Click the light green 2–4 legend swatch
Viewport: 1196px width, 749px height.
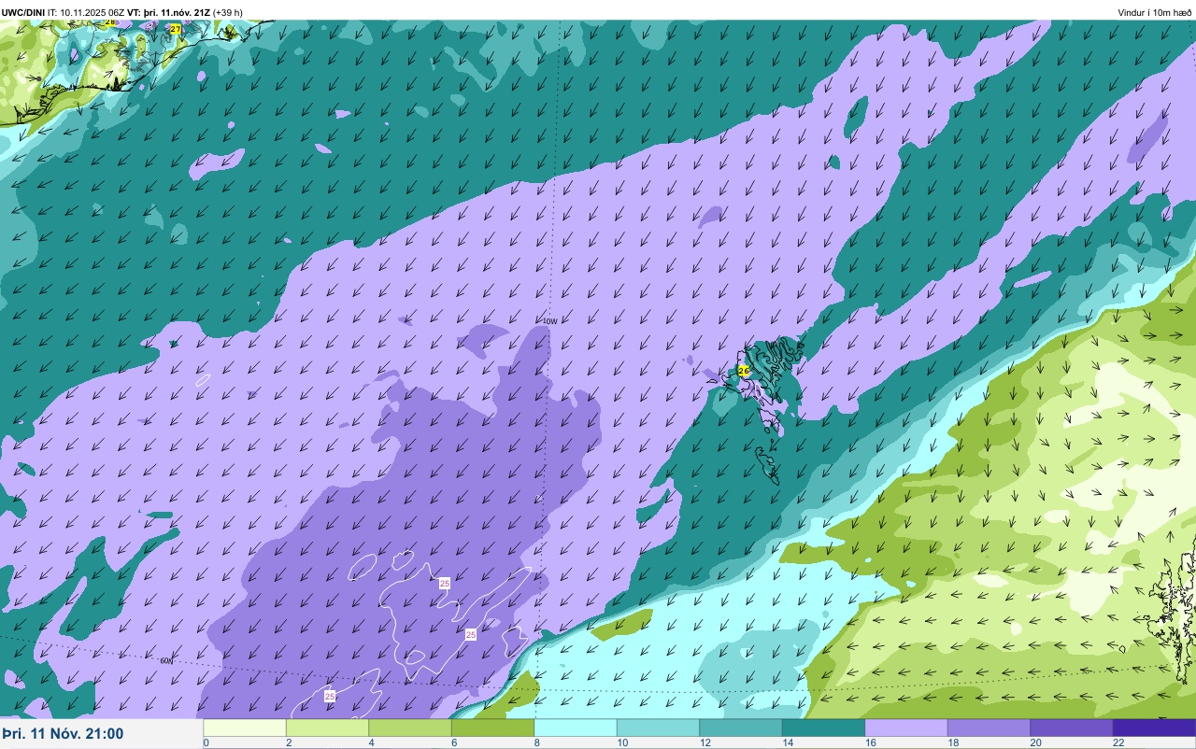327,728
